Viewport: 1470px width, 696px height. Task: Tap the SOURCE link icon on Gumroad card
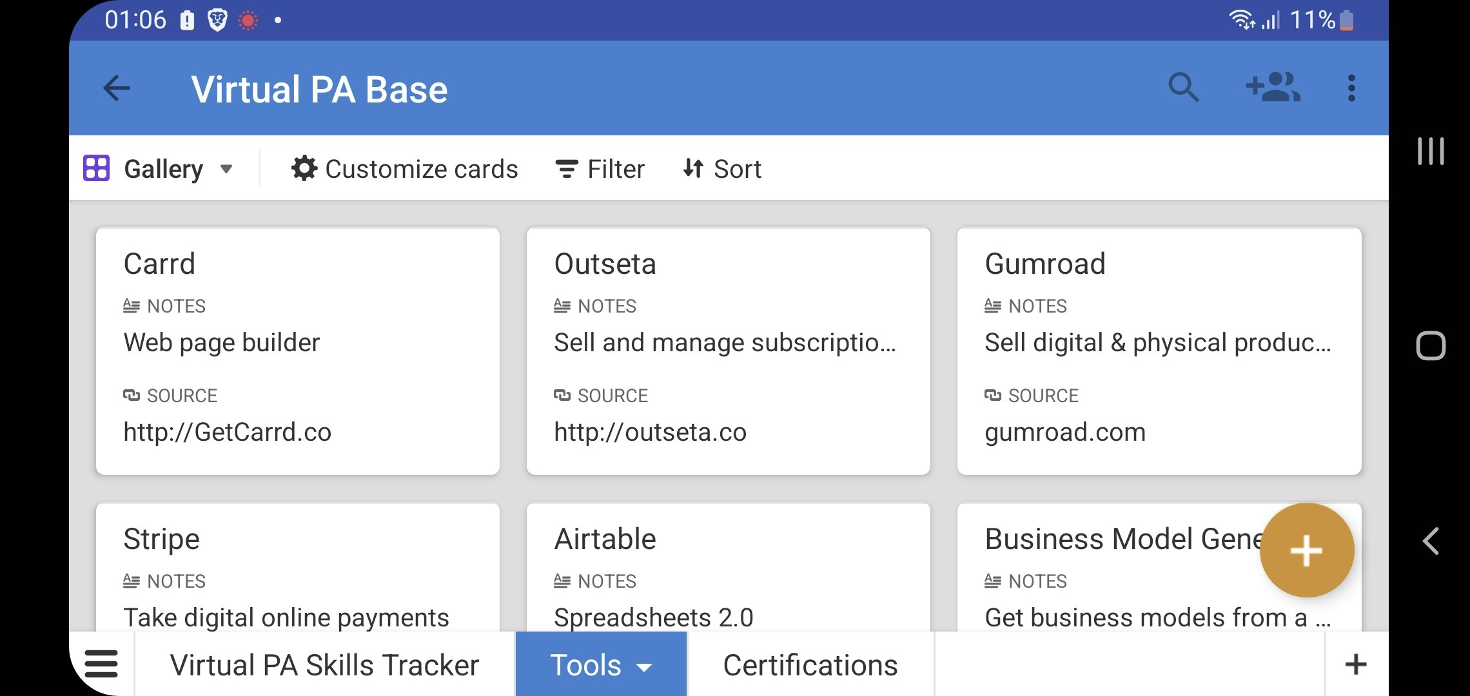(x=993, y=395)
